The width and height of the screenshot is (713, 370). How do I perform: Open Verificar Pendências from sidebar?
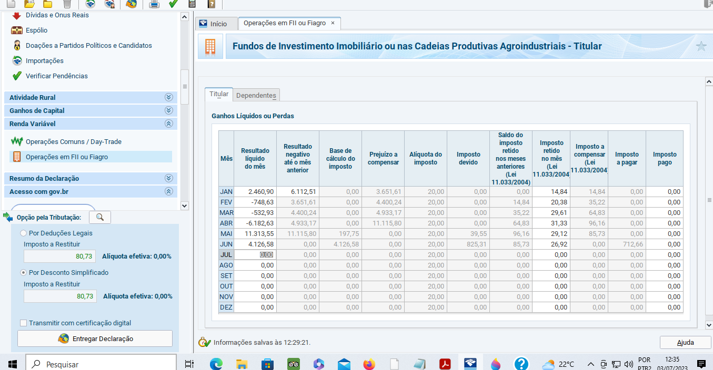pos(56,76)
